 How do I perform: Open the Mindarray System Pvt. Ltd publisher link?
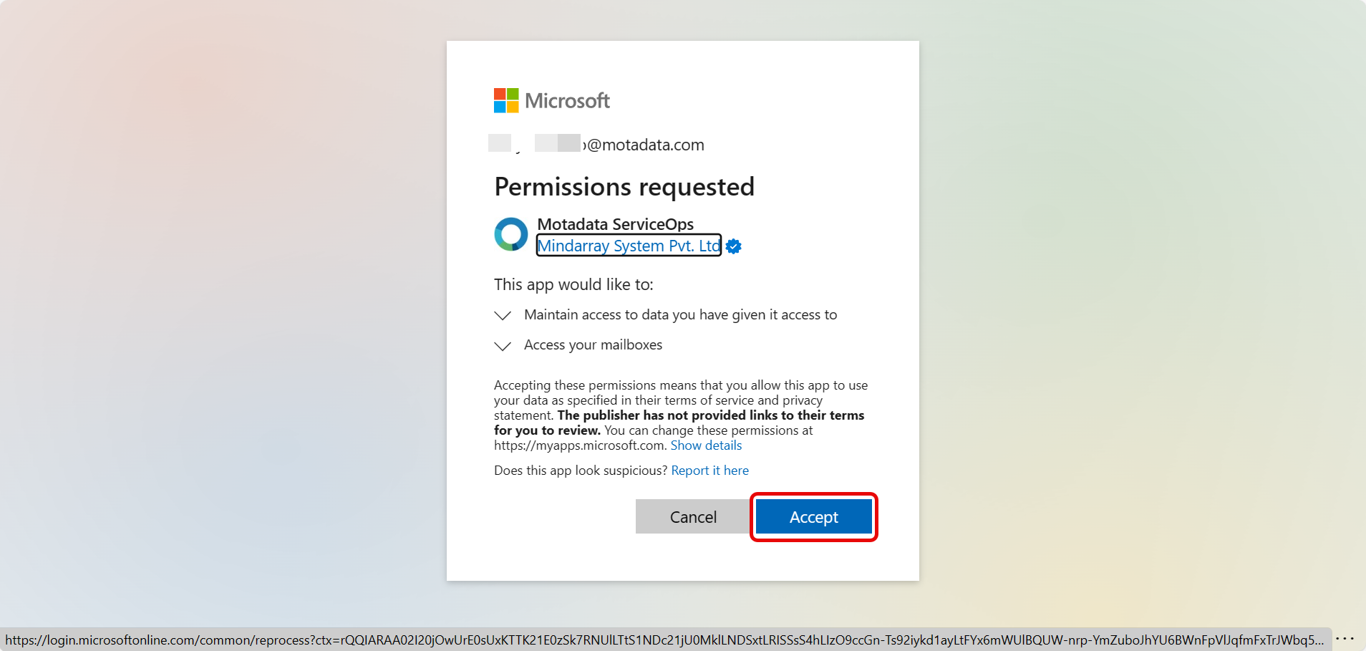[629, 246]
